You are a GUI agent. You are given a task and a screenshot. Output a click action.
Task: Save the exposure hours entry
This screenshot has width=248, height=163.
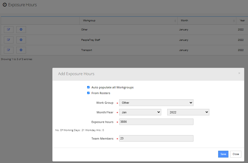[223, 154]
